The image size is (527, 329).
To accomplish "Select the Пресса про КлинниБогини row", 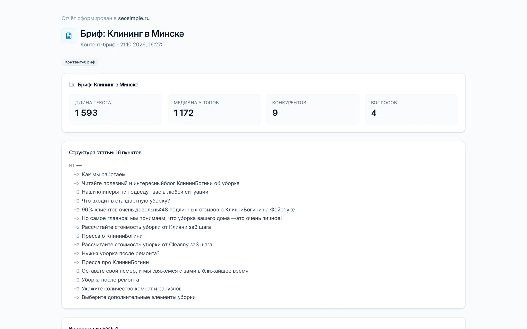I will coord(111,262).
